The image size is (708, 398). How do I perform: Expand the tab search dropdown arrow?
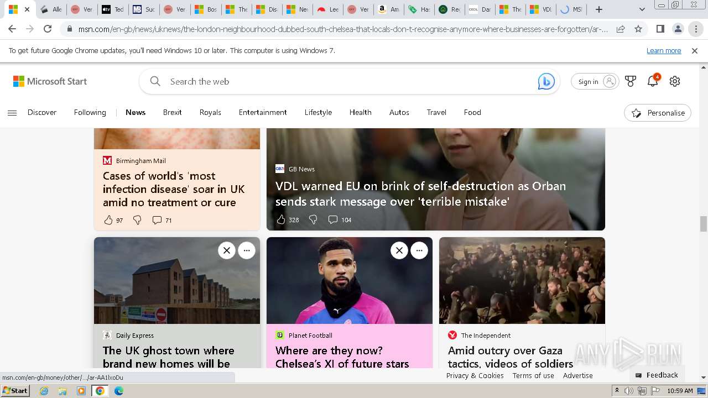pos(642,9)
